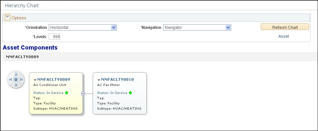The image size is (318, 131).
Task: Click the Levels input field
Action: pos(55,37)
